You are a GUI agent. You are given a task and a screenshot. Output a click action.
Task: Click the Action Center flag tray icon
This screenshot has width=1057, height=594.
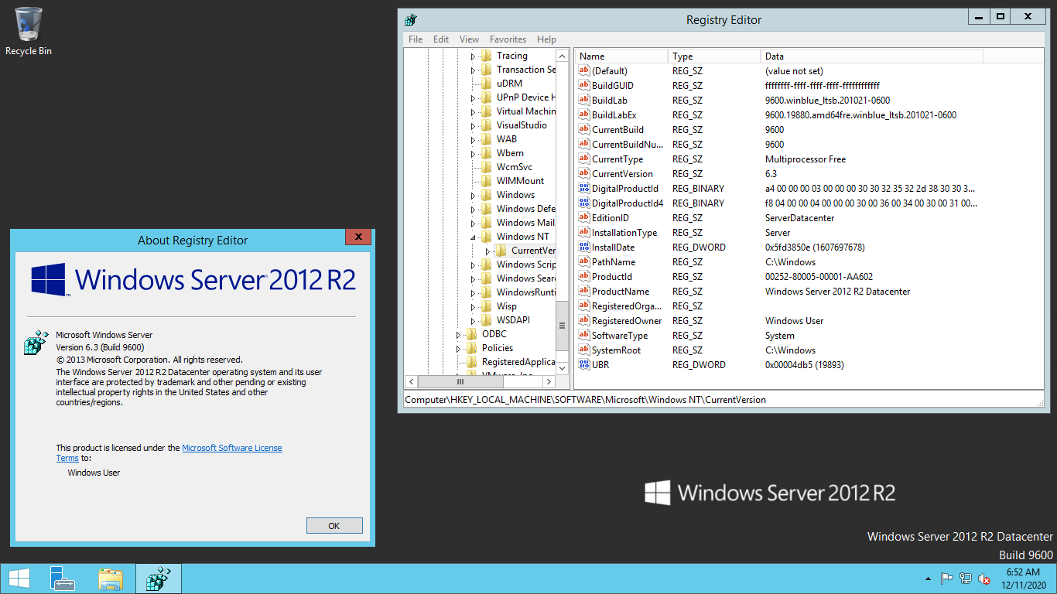point(946,579)
